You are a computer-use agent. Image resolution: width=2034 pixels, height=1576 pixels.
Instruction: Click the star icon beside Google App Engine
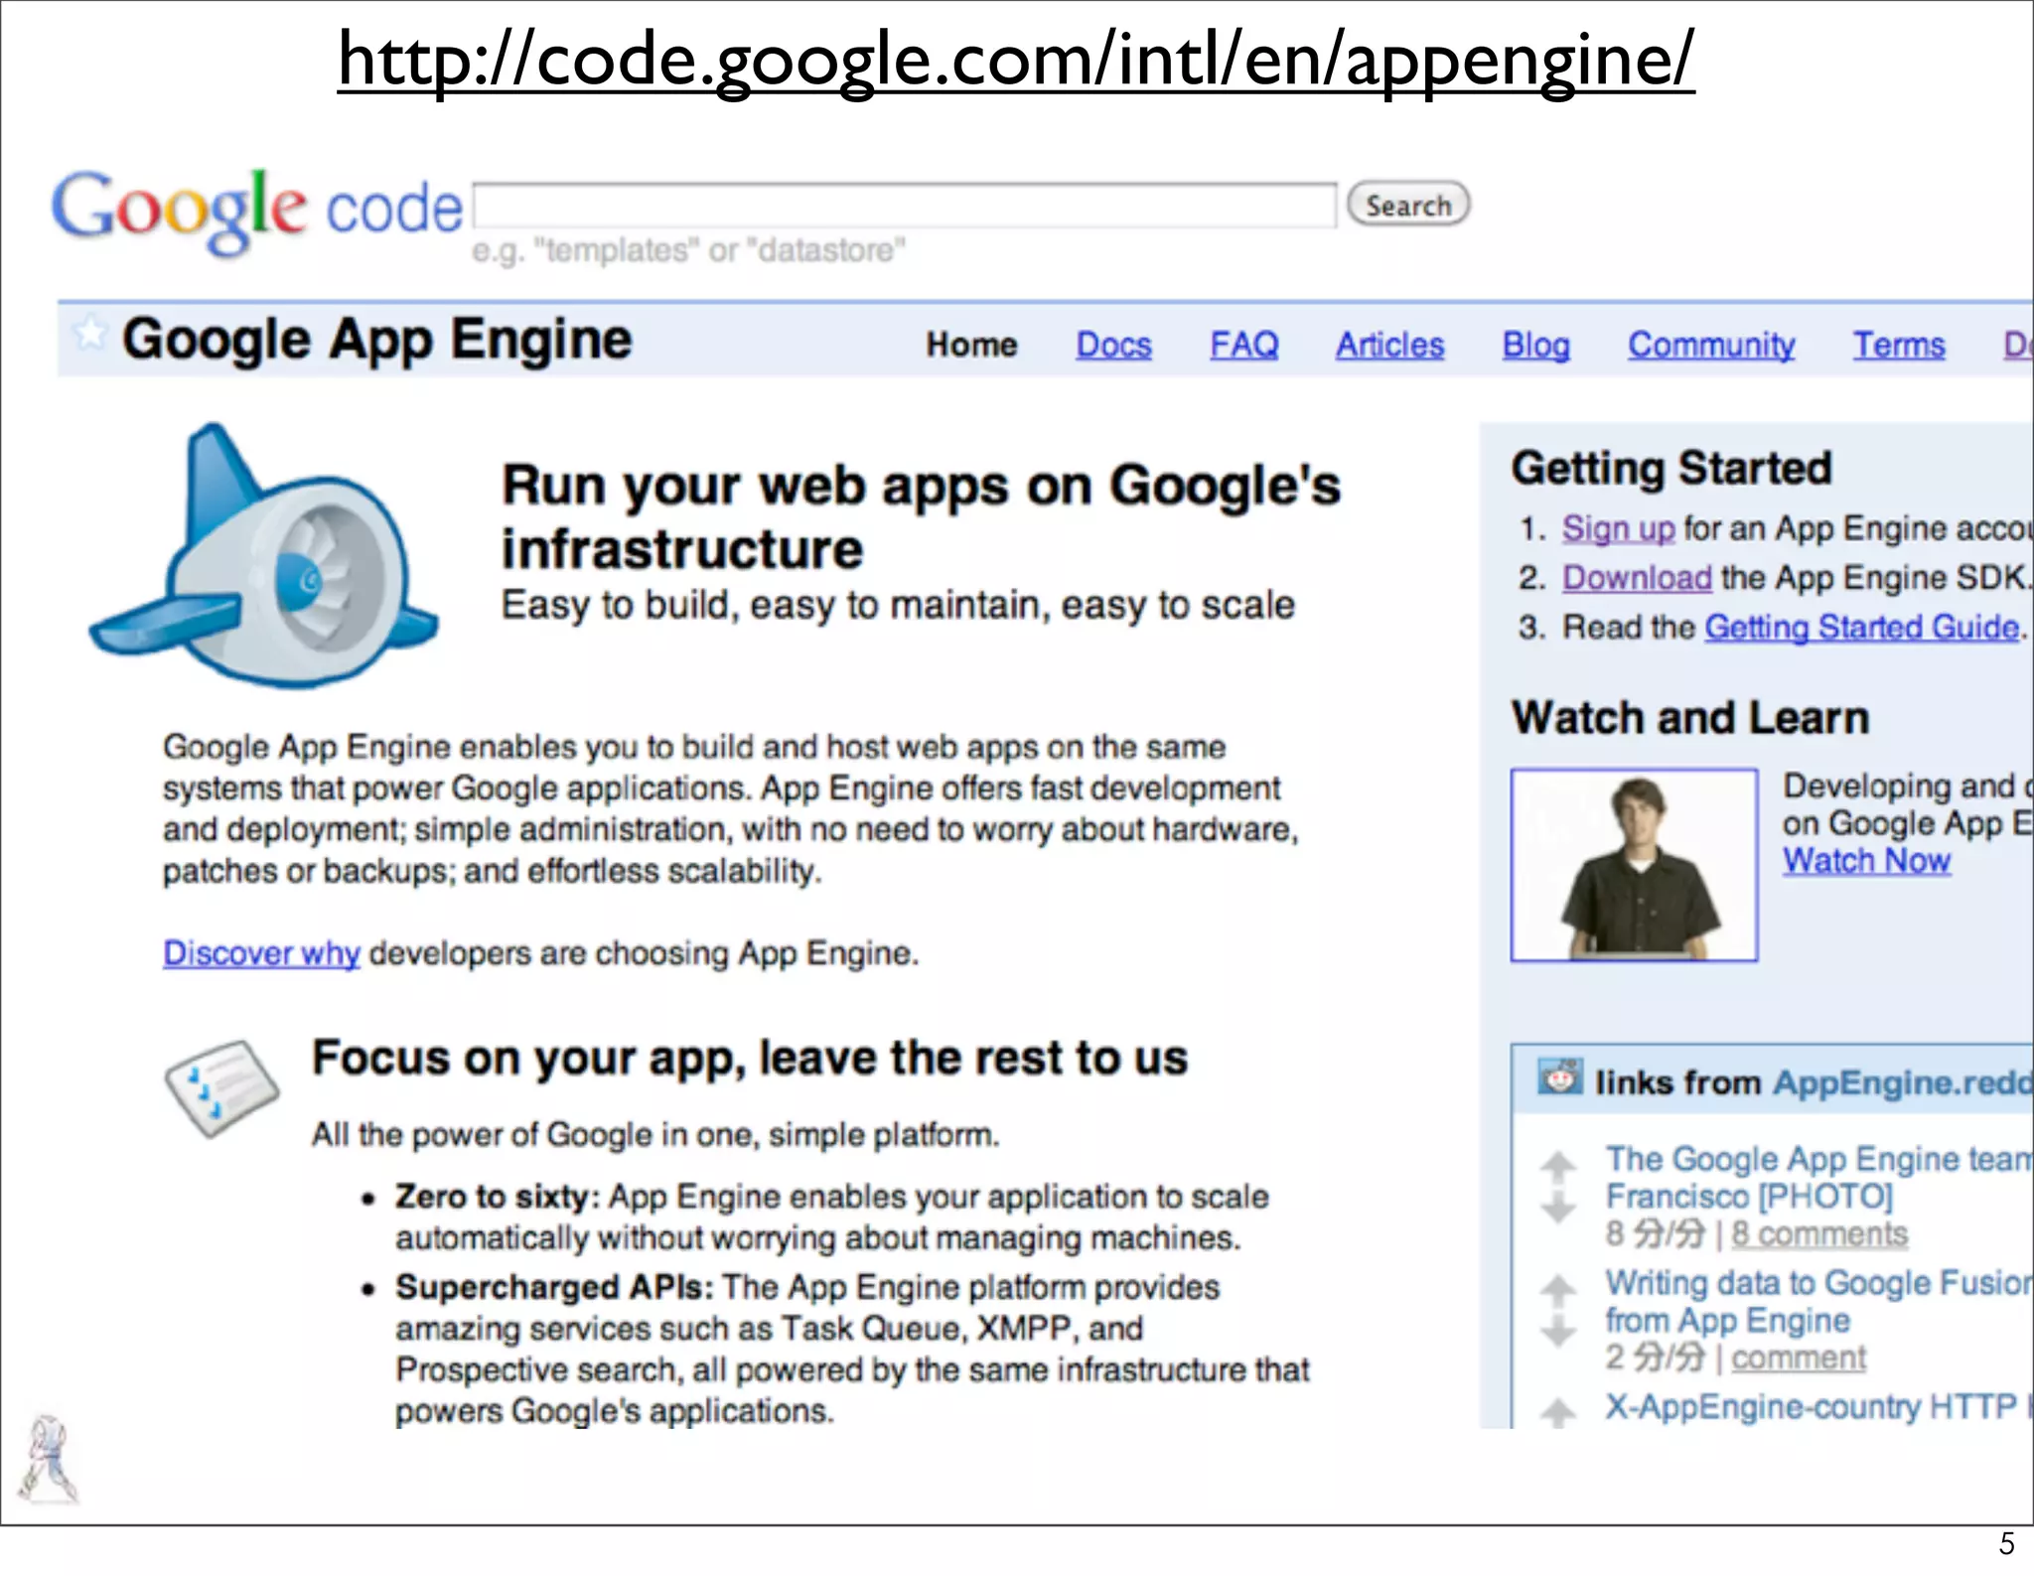point(89,334)
